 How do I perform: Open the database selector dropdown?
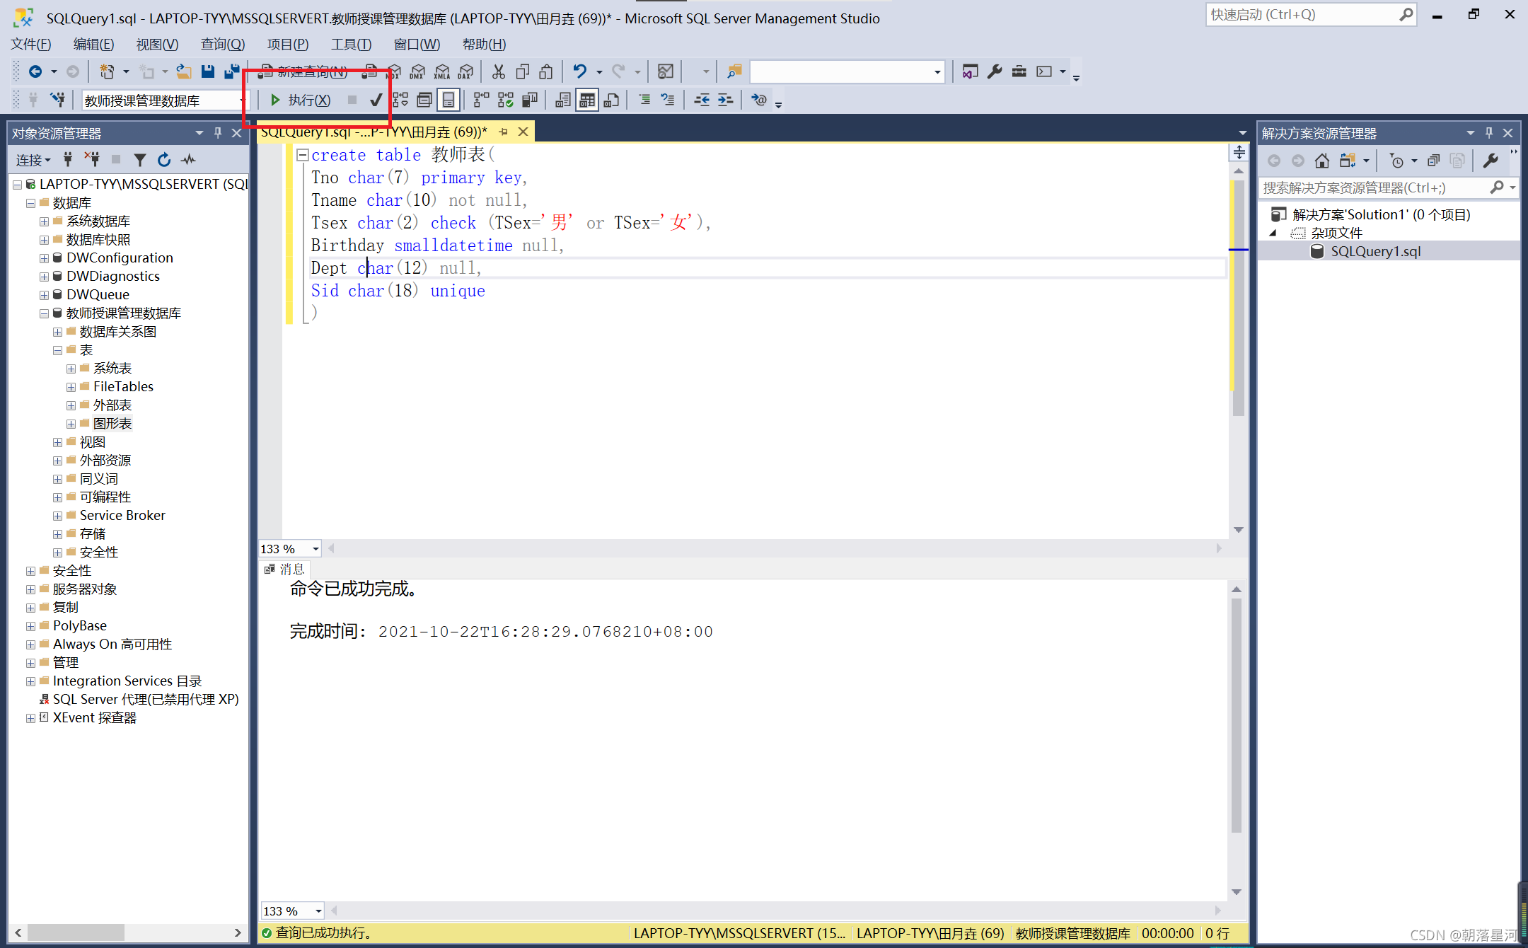(242, 100)
